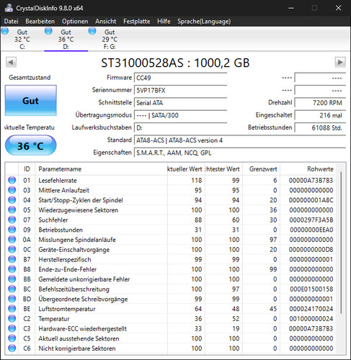The width and height of the screenshot is (351, 360).
Task: Click status circle of F: G: drive tab
Action: coord(92,31)
